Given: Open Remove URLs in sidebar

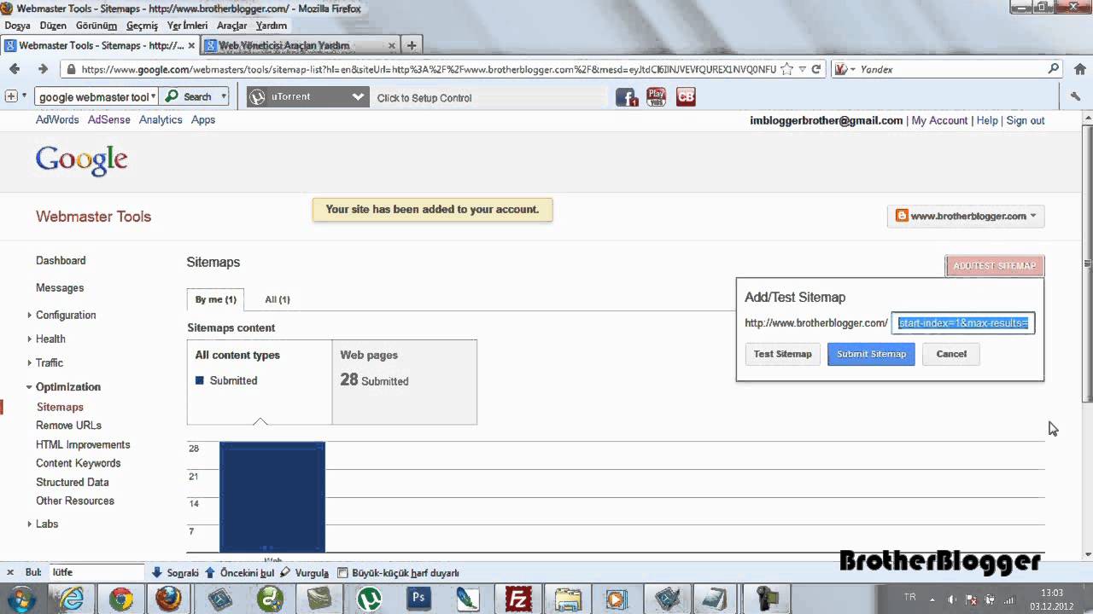Looking at the screenshot, I should tap(68, 425).
